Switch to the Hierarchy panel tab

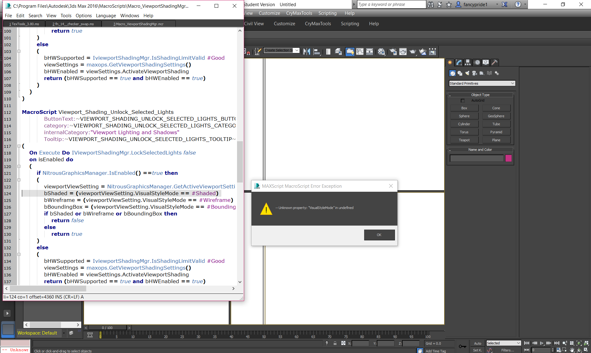468,62
